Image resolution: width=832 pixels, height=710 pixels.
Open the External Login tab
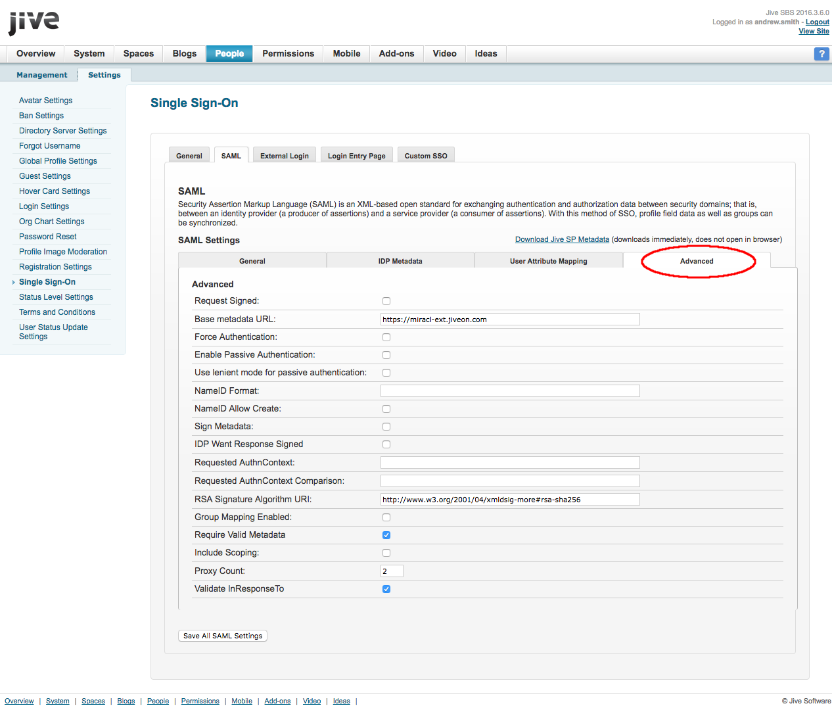pyautogui.click(x=285, y=155)
